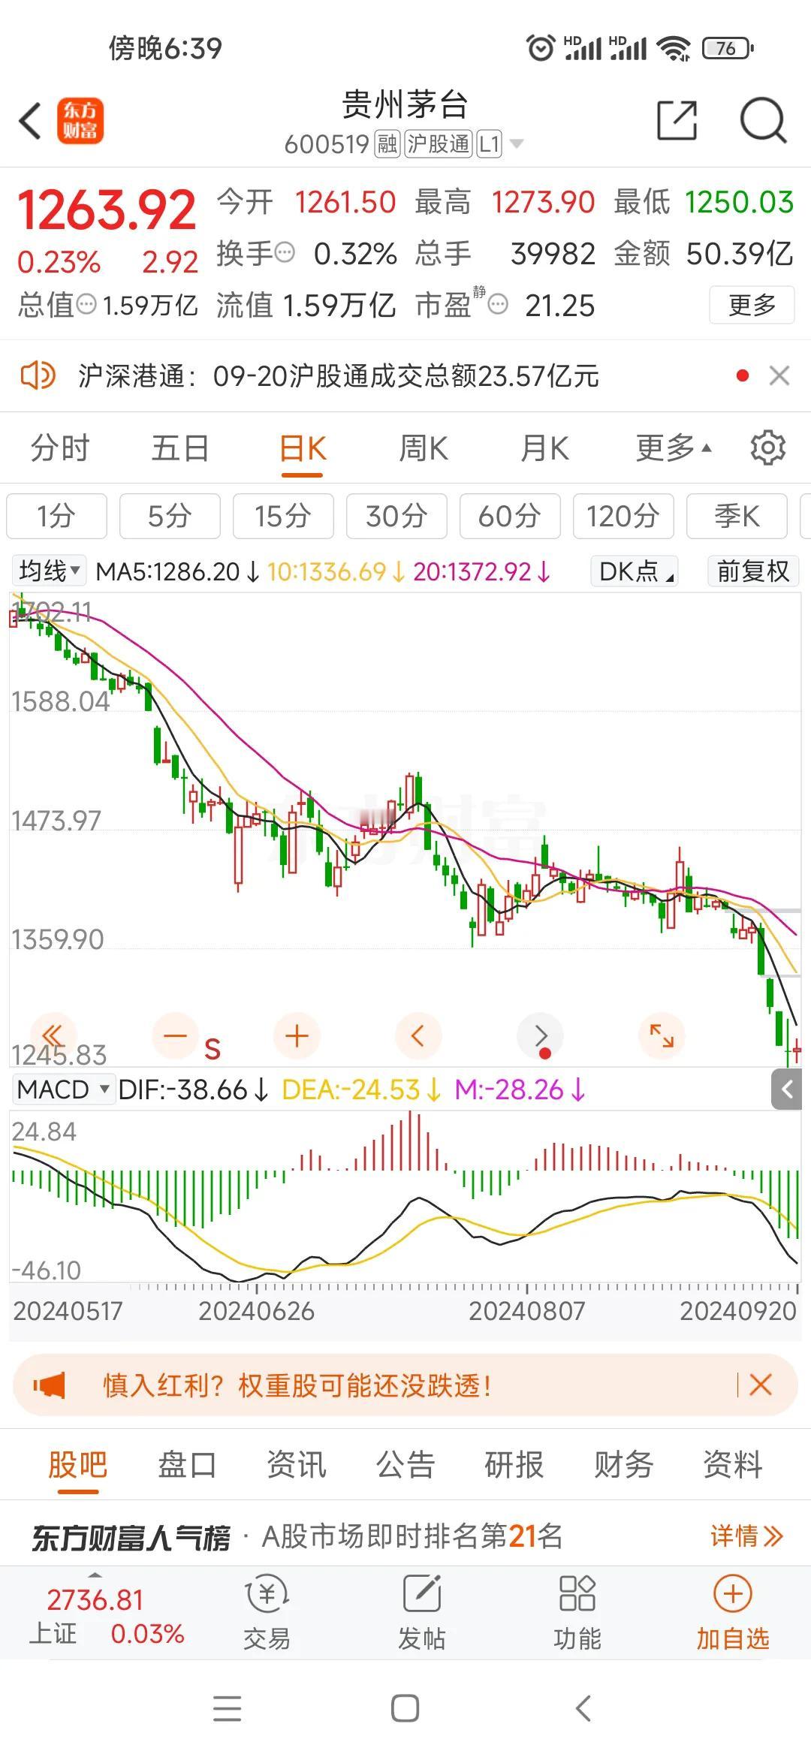
Task: Tap the 20240920 date label on chart
Action: [x=738, y=1310]
